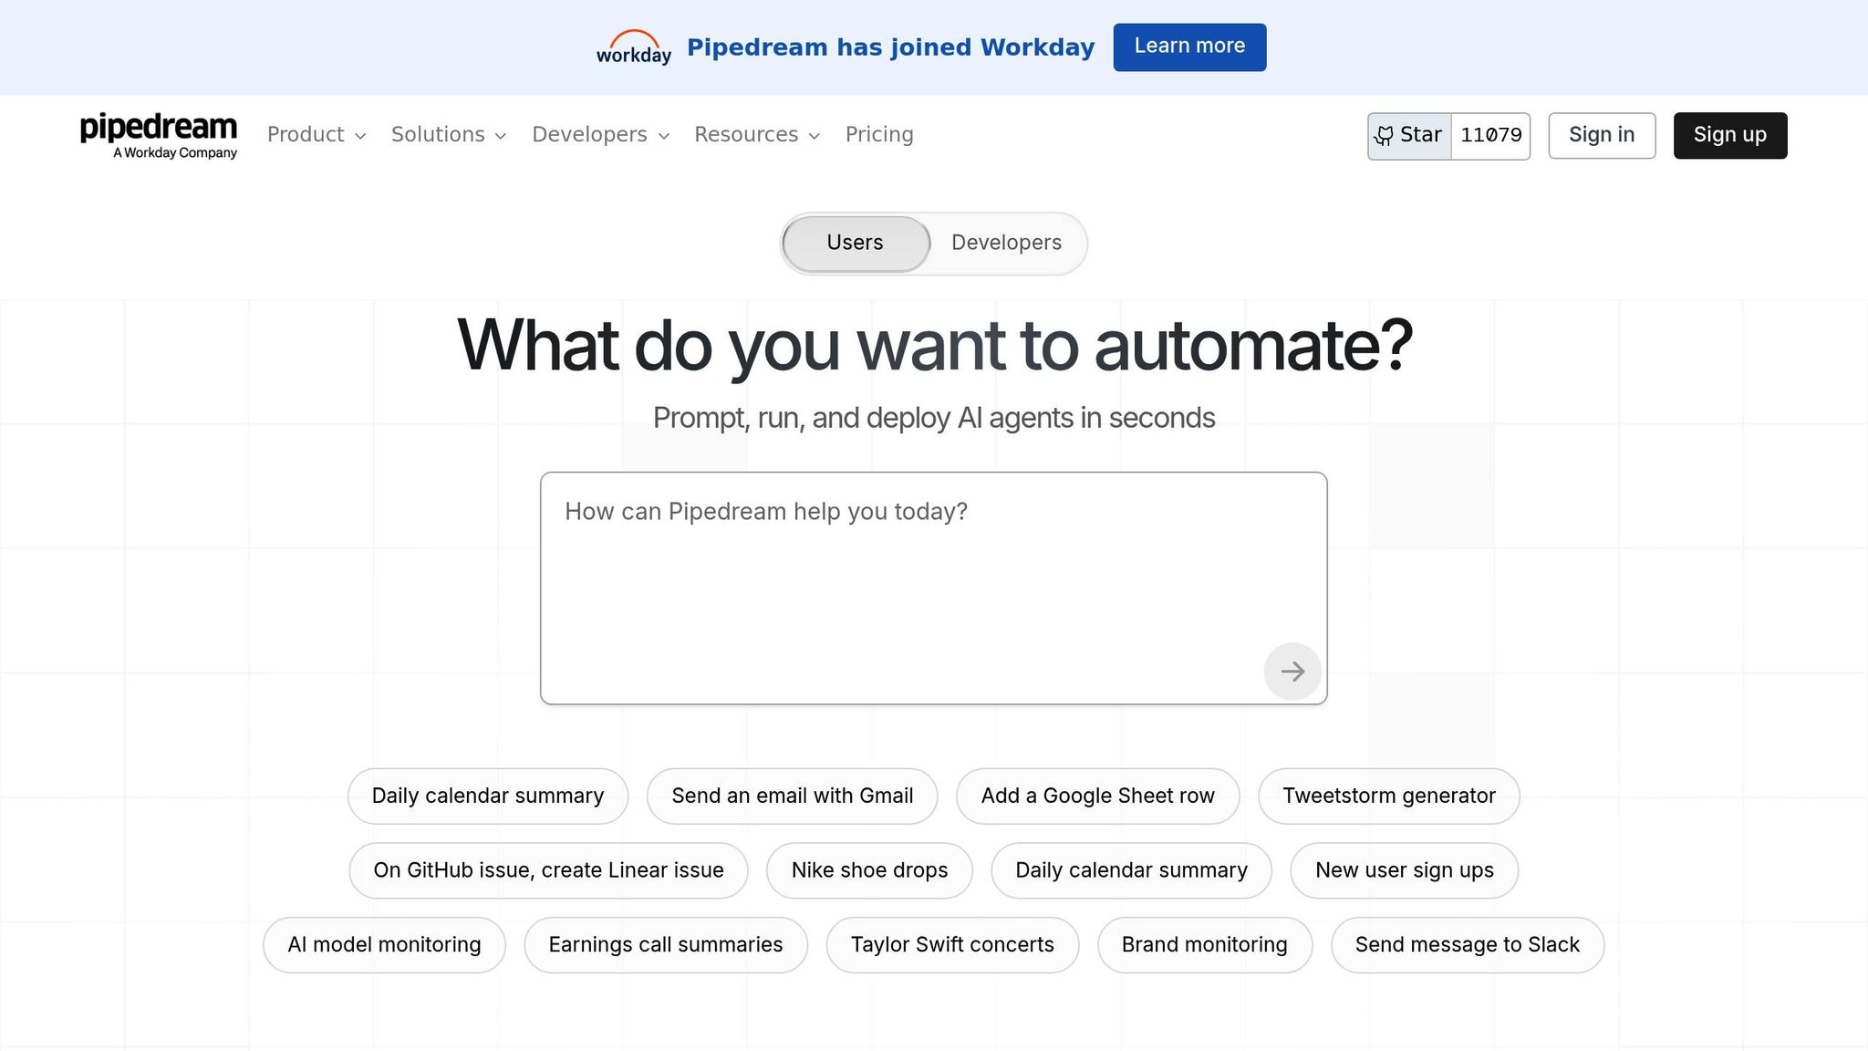Select Nike shoe drops suggestion
The width and height of the screenshot is (1868, 1051).
[x=868, y=870]
